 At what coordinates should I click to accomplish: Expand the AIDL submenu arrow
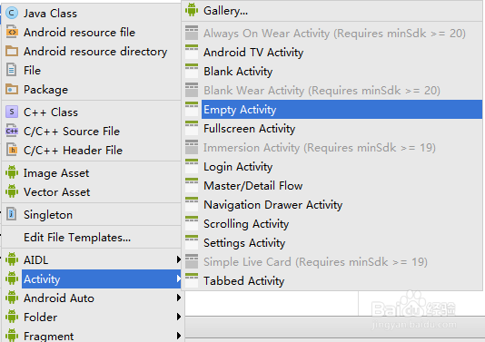coord(179,259)
